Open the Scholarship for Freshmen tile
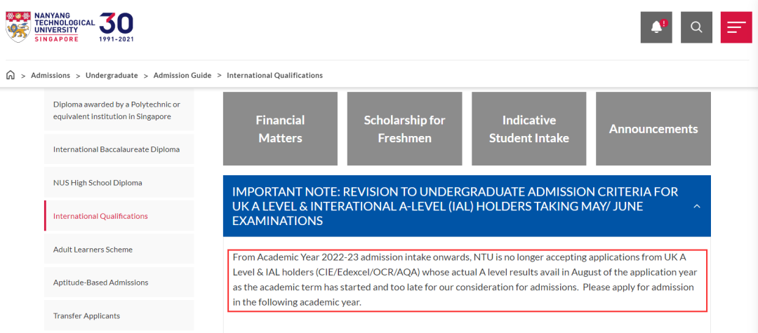This screenshot has width=758, height=333. 405,129
